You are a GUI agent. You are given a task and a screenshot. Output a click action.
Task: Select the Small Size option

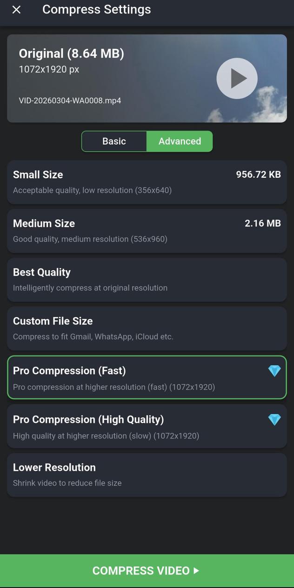click(116, 182)
